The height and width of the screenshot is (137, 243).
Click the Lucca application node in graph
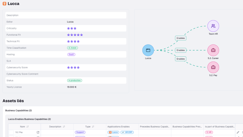click(148, 50)
